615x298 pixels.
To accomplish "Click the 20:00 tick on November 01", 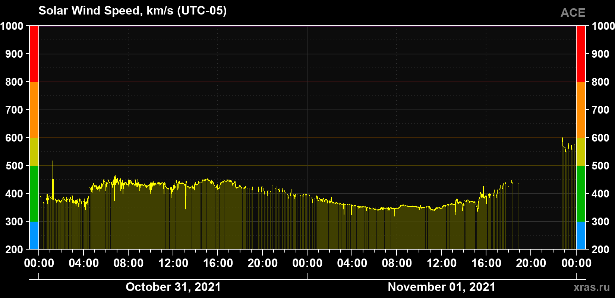I will [x=531, y=263].
